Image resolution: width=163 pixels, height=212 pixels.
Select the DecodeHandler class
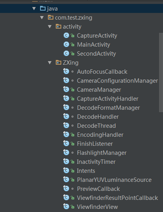(98, 117)
